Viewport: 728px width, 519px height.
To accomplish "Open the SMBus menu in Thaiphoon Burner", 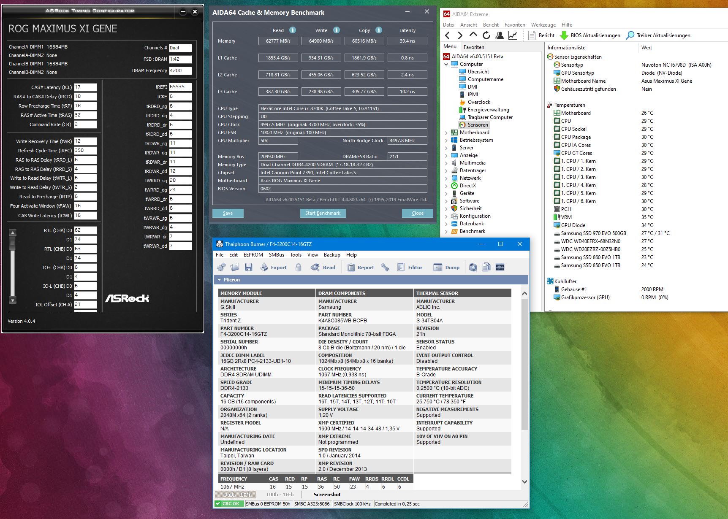I will coord(277,255).
